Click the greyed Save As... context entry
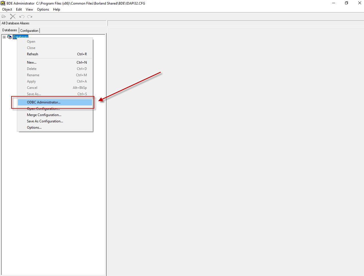 point(55,94)
